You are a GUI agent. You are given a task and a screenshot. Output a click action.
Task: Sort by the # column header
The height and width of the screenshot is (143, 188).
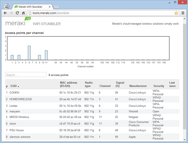coord(7,86)
